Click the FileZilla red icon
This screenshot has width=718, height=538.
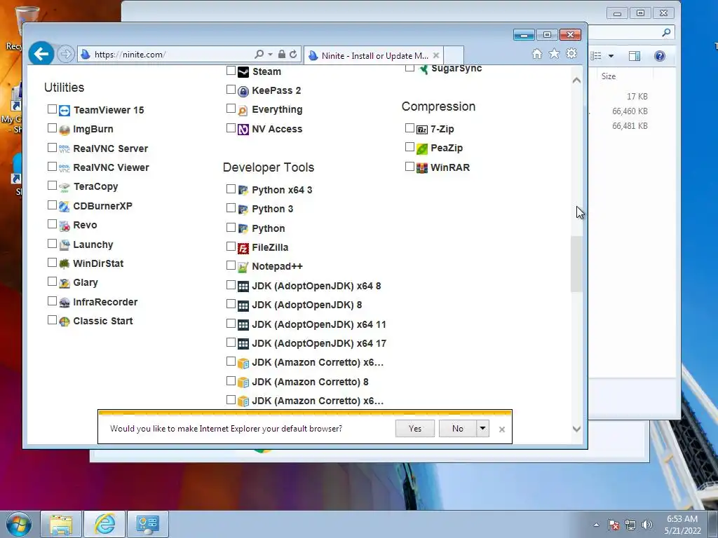[x=243, y=248]
